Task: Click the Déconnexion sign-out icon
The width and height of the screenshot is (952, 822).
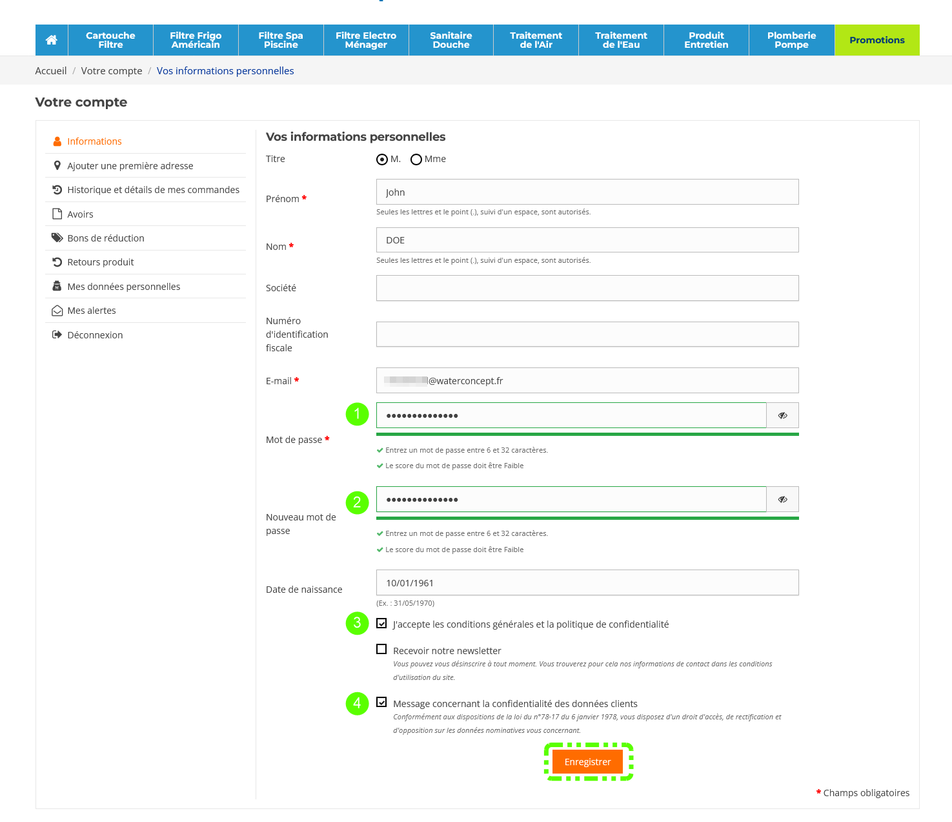Action: [x=57, y=335]
